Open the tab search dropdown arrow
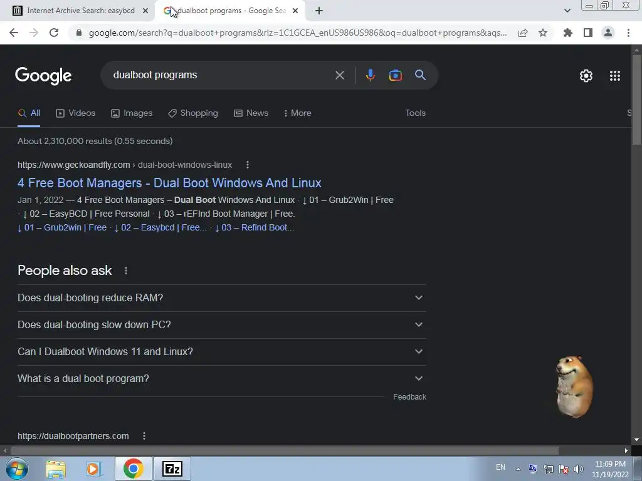Viewport: 642px width, 481px height. click(x=567, y=11)
